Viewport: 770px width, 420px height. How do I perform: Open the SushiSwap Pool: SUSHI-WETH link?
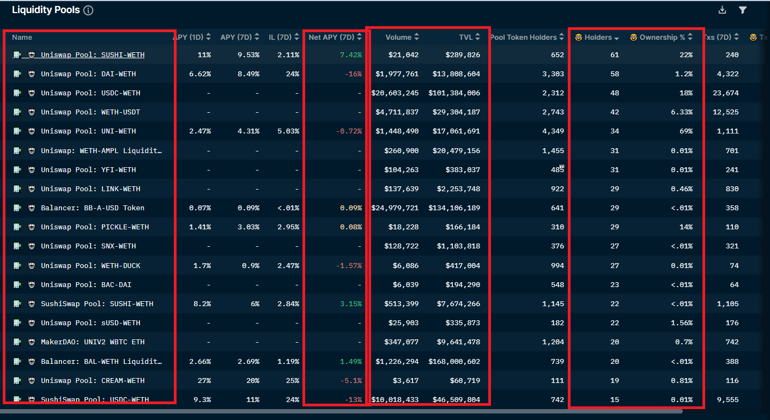[x=97, y=304]
